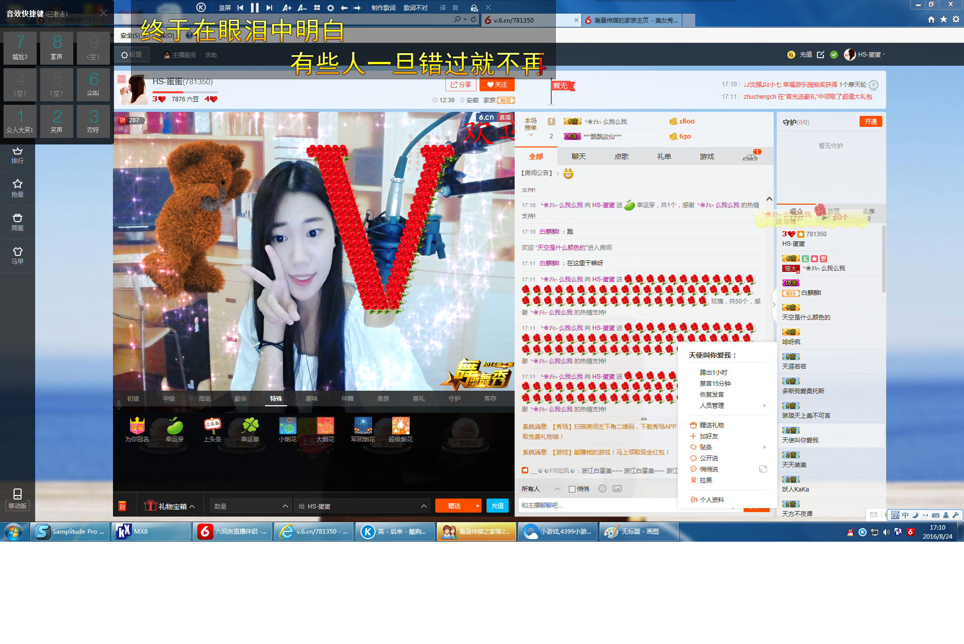Click 制作歌词 in lyrics bar

383,8
